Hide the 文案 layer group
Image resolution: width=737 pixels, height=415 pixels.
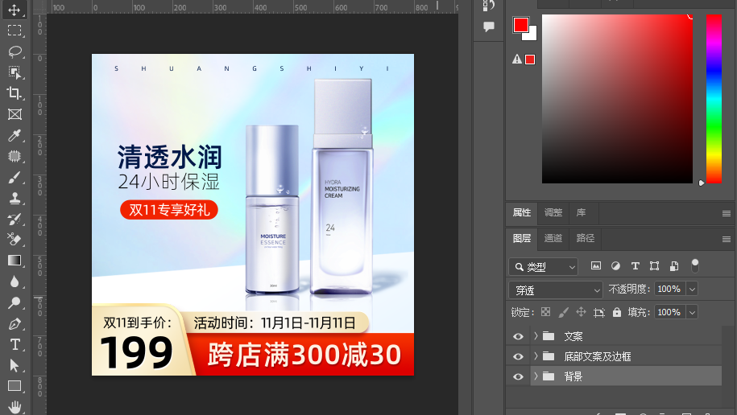[x=518, y=336]
